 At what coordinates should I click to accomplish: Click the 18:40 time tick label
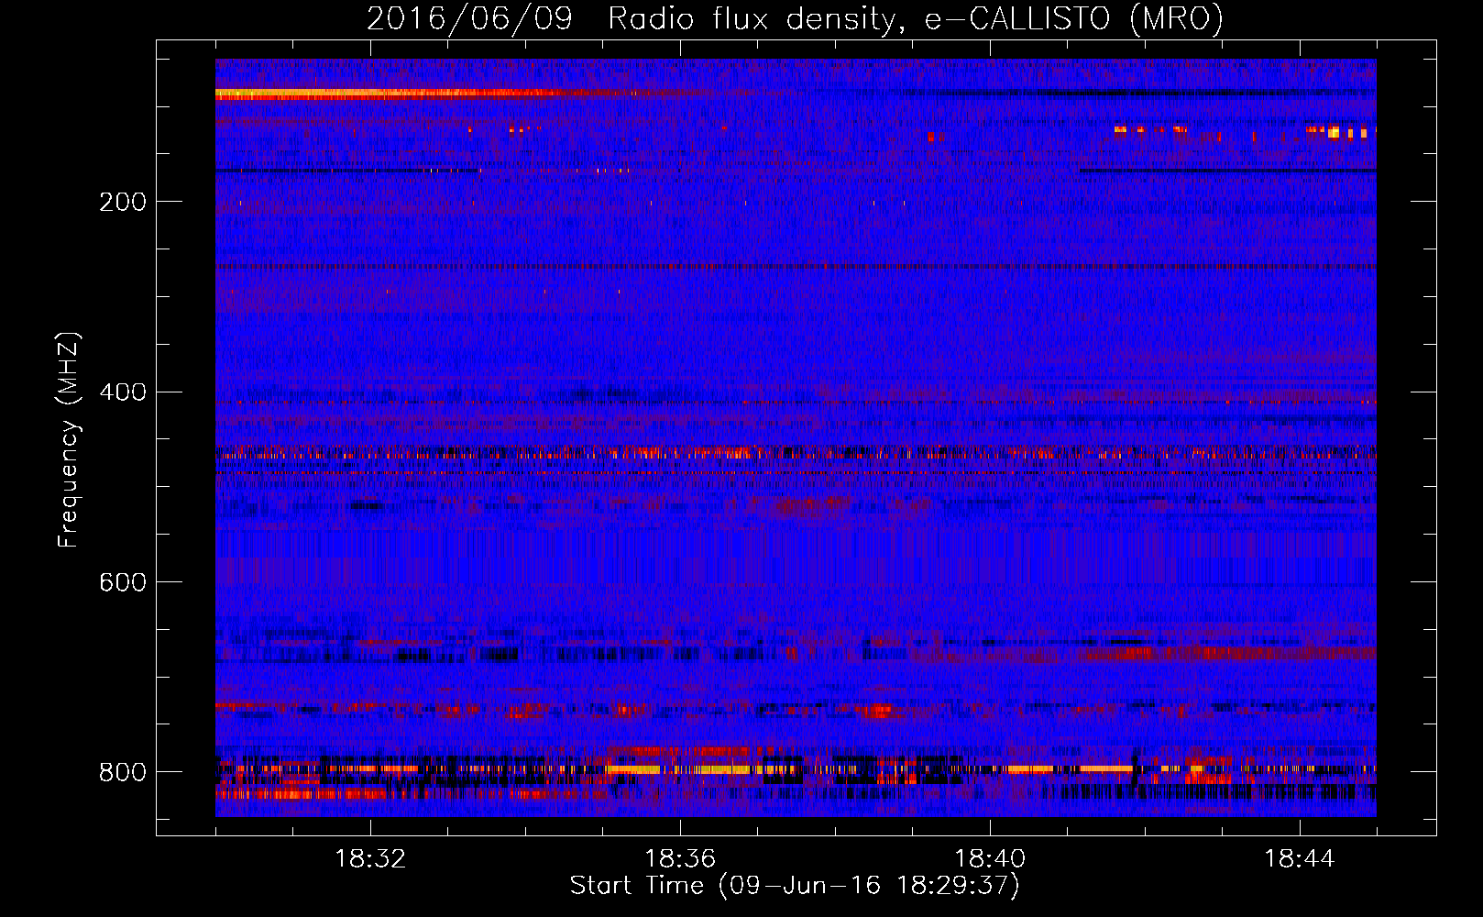[x=990, y=859]
